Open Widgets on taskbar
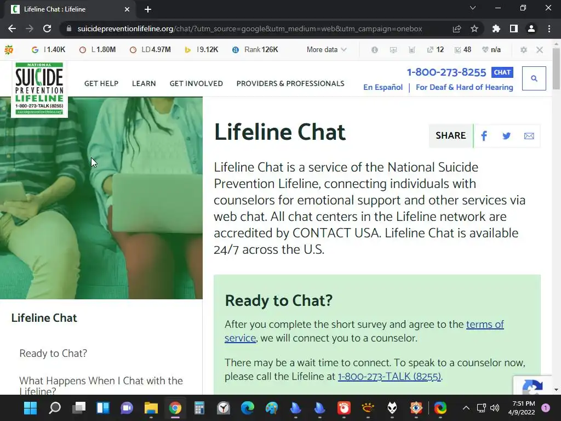Viewport: 561px width, 421px height. tap(102, 408)
